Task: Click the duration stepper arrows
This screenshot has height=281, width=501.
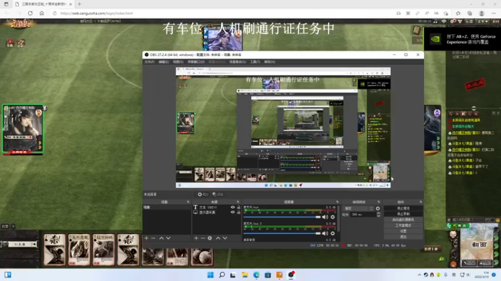Action: [379, 215]
